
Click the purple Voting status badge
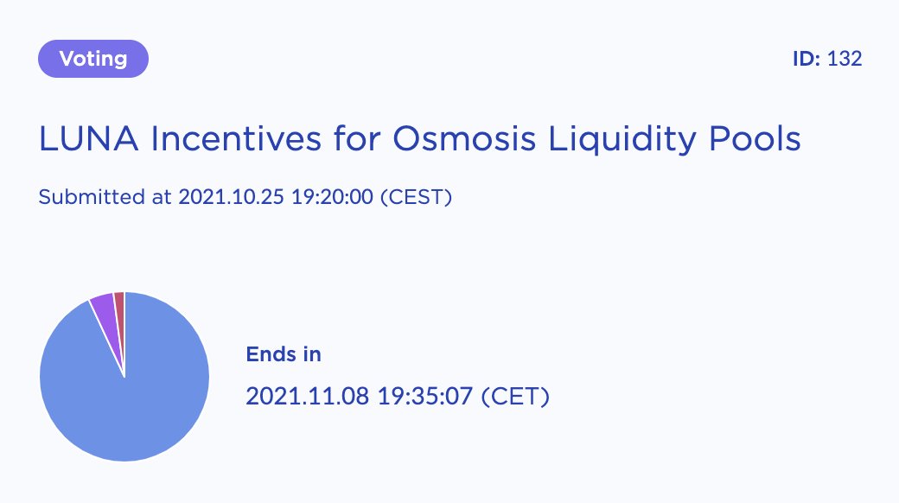tap(93, 59)
